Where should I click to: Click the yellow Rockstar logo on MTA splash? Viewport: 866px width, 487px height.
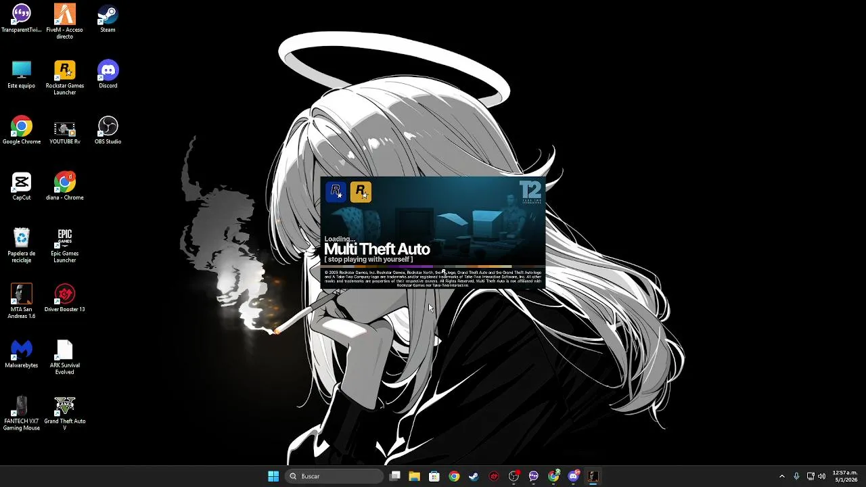coord(361,192)
